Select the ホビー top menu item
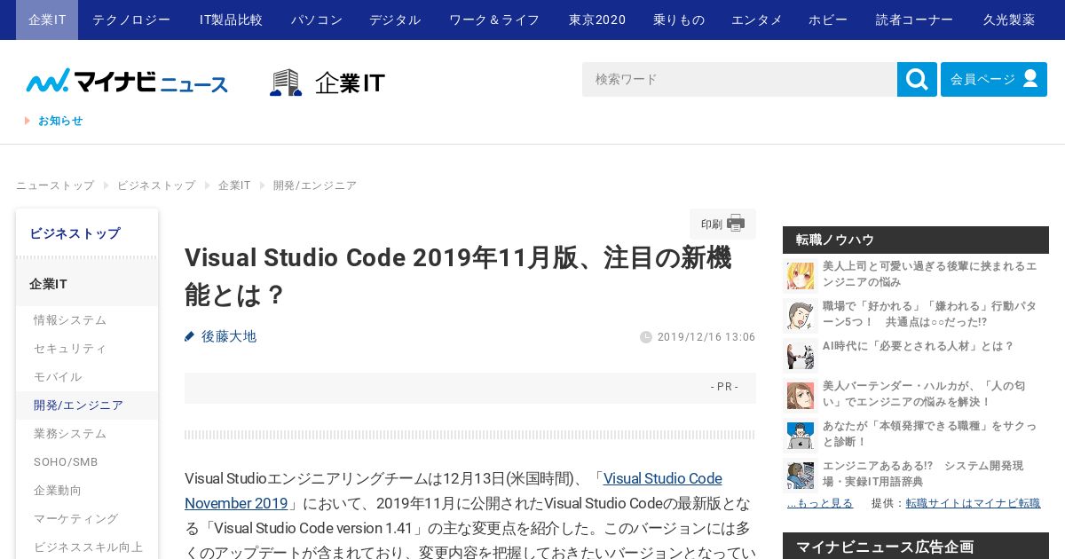The image size is (1065, 559). [x=828, y=20]
